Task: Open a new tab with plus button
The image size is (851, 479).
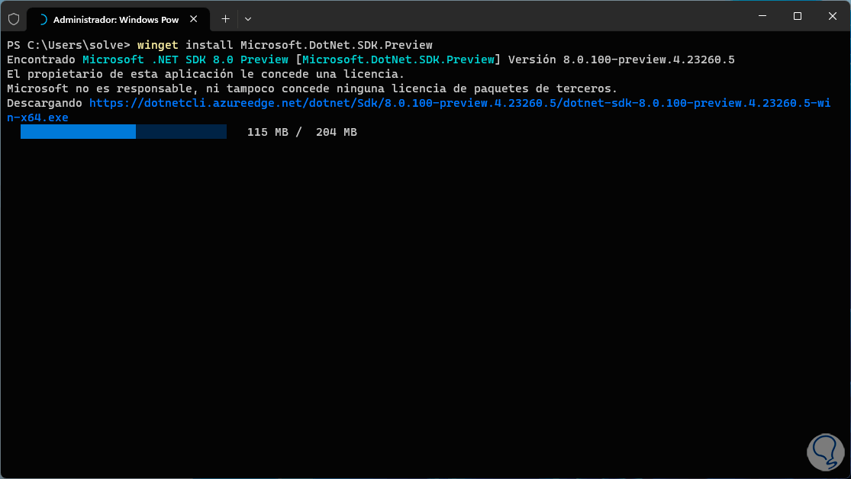Action: (225, 19)
